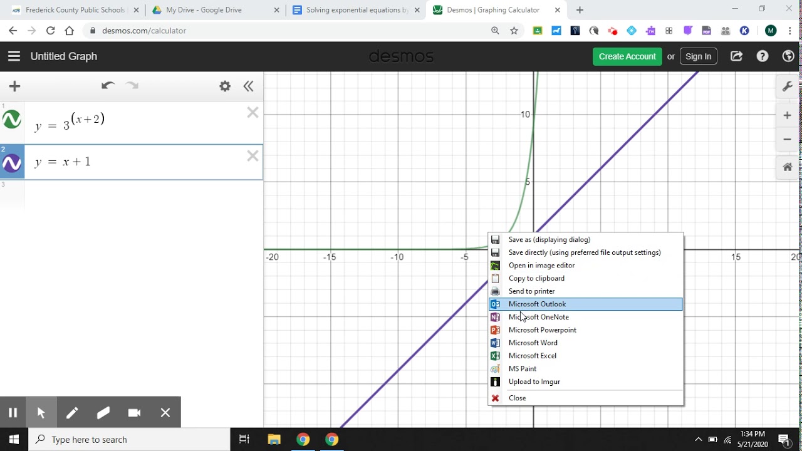802x451 pixels.
Task: Send capture to Microsoft Excel
Action: coord(586,356)
